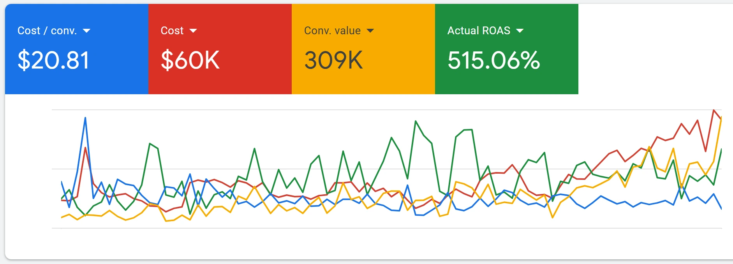Click the 515.06% ROAS figure
This screenshot has width=733, height=264.
point(493,60)
